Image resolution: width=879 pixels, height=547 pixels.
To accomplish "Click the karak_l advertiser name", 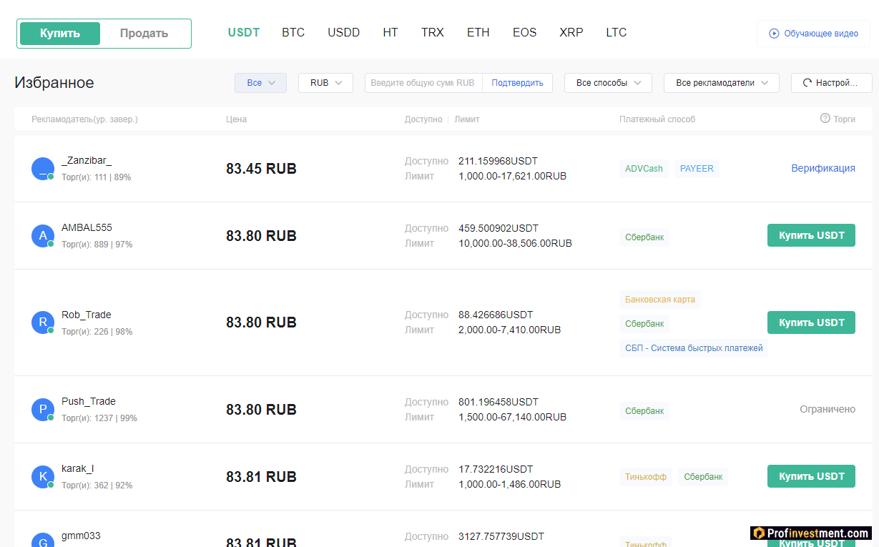I will click(x=77, y=469).
